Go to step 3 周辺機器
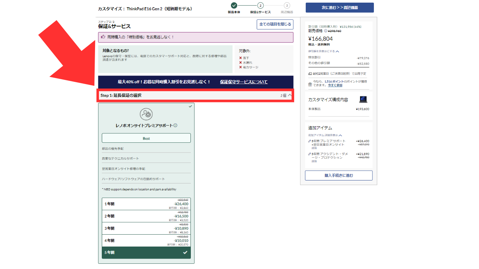The width and height of the screenshot is (479, 269). 287,6
